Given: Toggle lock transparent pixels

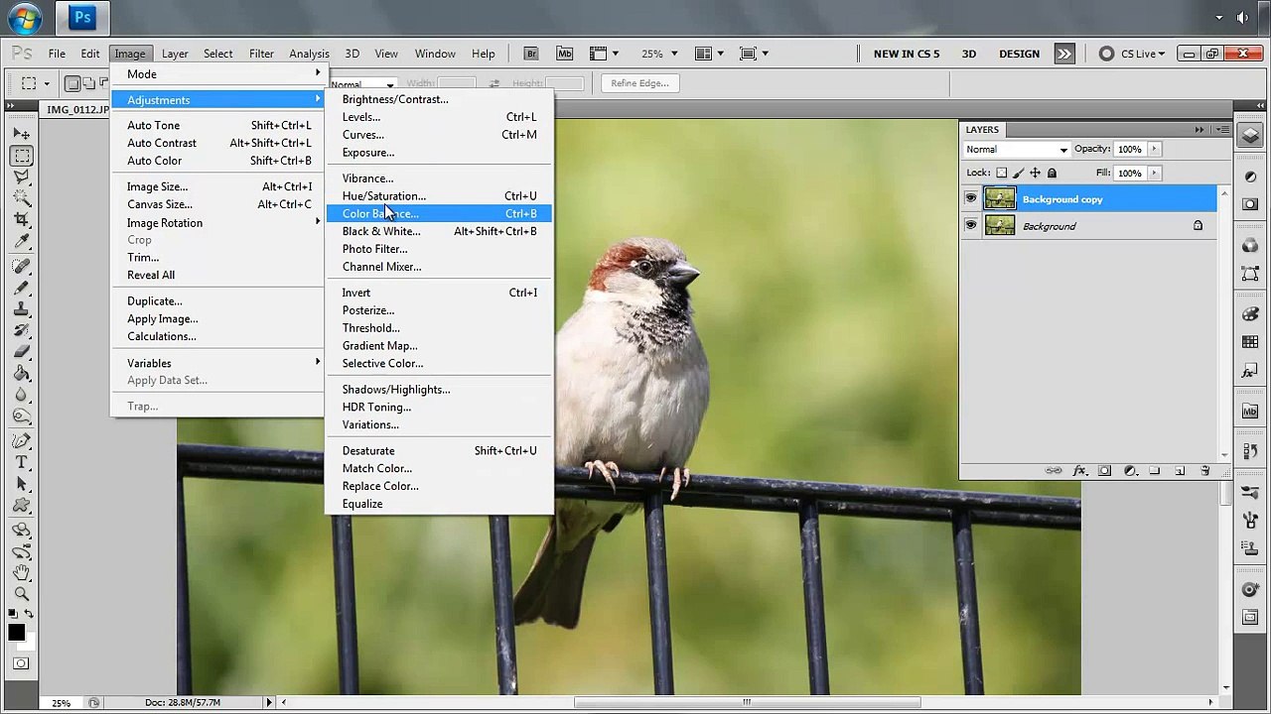Looking at the screenshot, I should 1002,174.
